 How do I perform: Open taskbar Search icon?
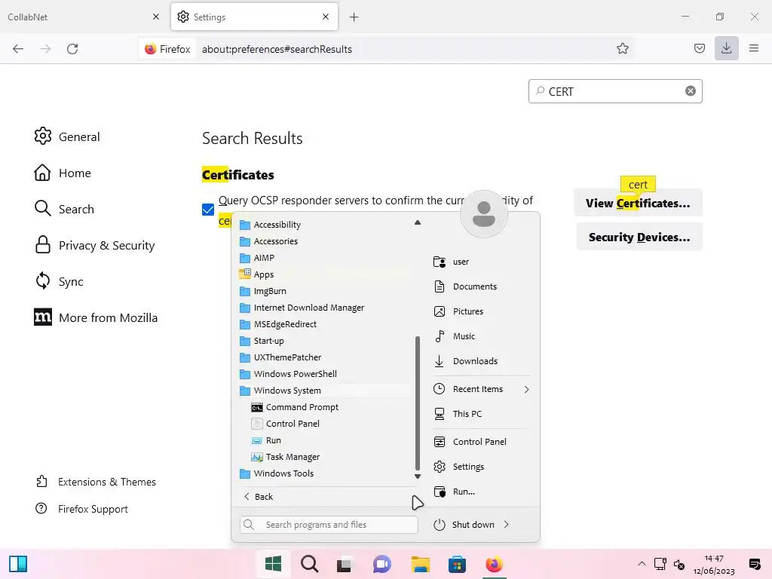(x=310, y=564)
